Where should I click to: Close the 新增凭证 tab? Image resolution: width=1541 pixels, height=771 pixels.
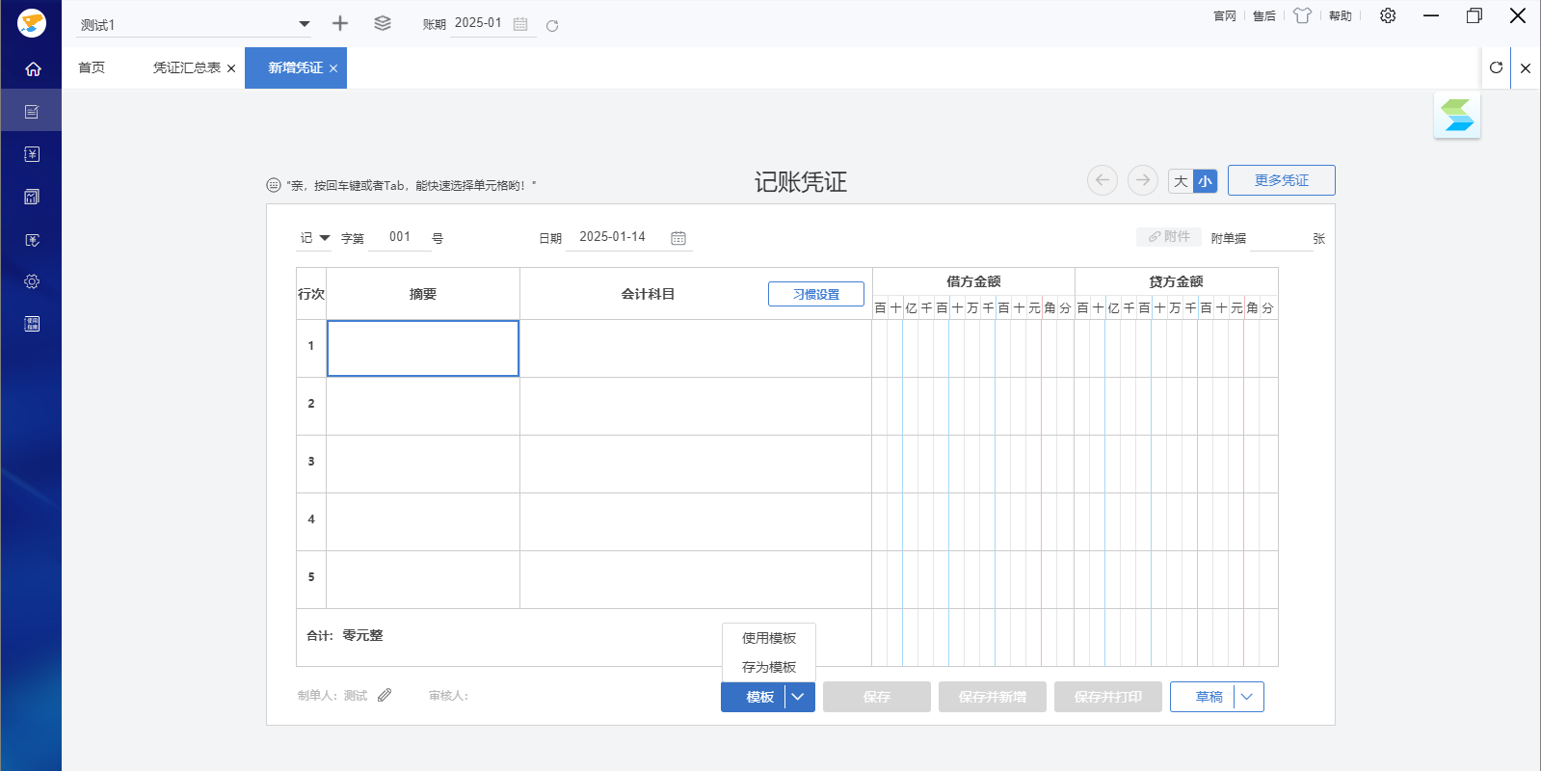coord(333,68)
